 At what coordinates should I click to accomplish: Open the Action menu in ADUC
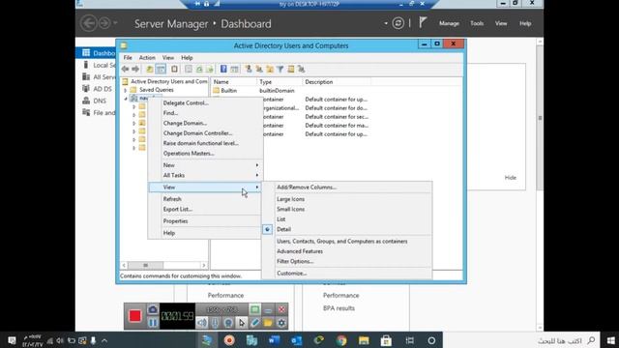coord(147,58)
